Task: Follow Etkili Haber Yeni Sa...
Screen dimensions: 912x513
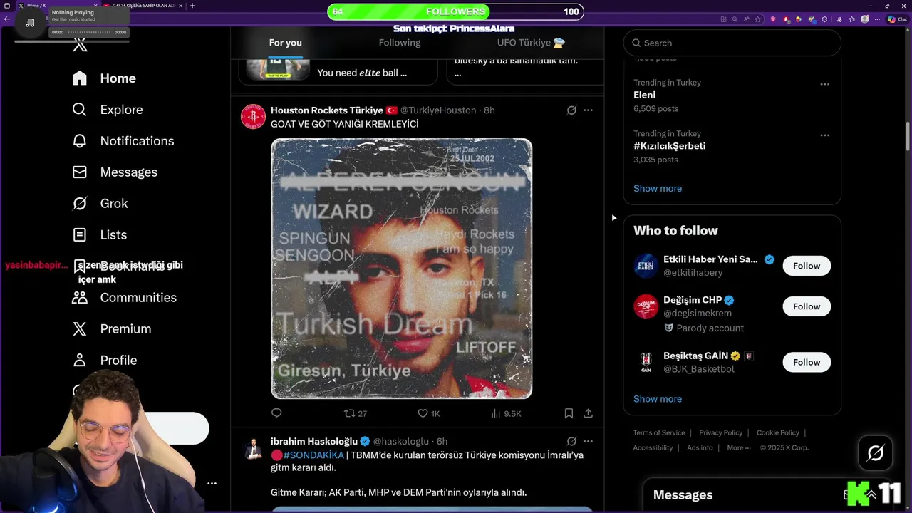Action: coord(807,266)
